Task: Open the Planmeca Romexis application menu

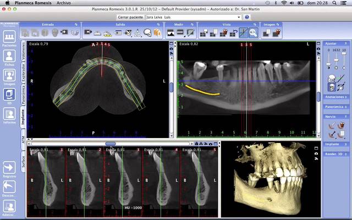Action: tap(33, 3)
